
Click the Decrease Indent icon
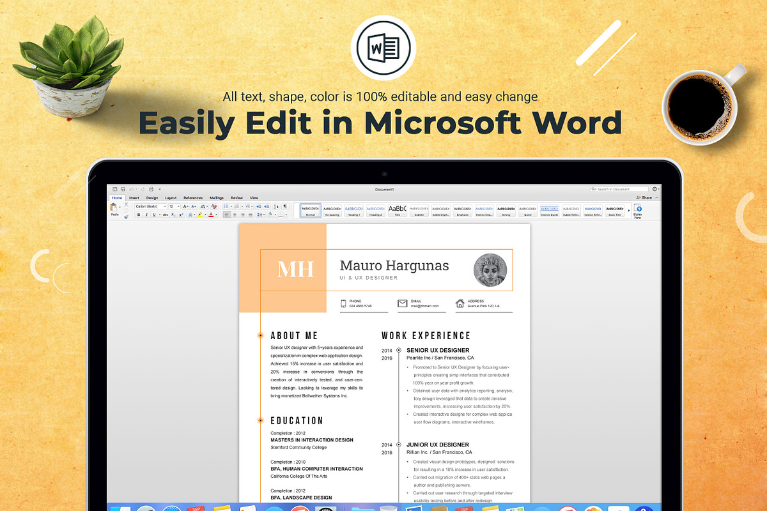tap(259, 206)
